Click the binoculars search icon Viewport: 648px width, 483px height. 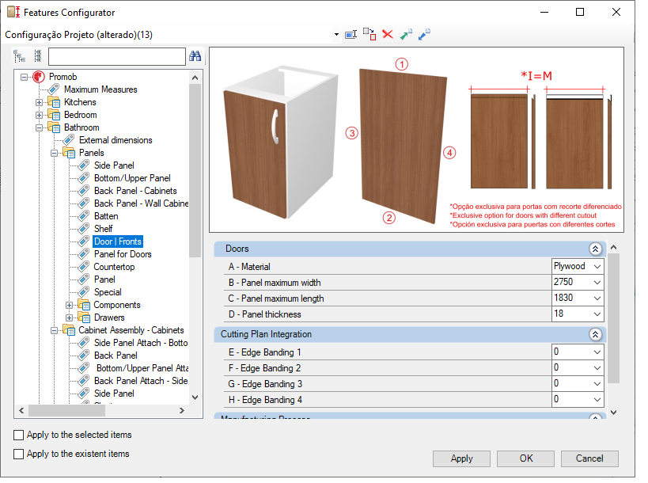195,56
